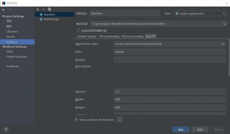
Task: Click the 取消 cancel button
Action: point(200,130)
